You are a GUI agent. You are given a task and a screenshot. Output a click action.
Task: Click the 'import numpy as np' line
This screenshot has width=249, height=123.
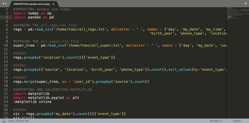click(32, 13)
